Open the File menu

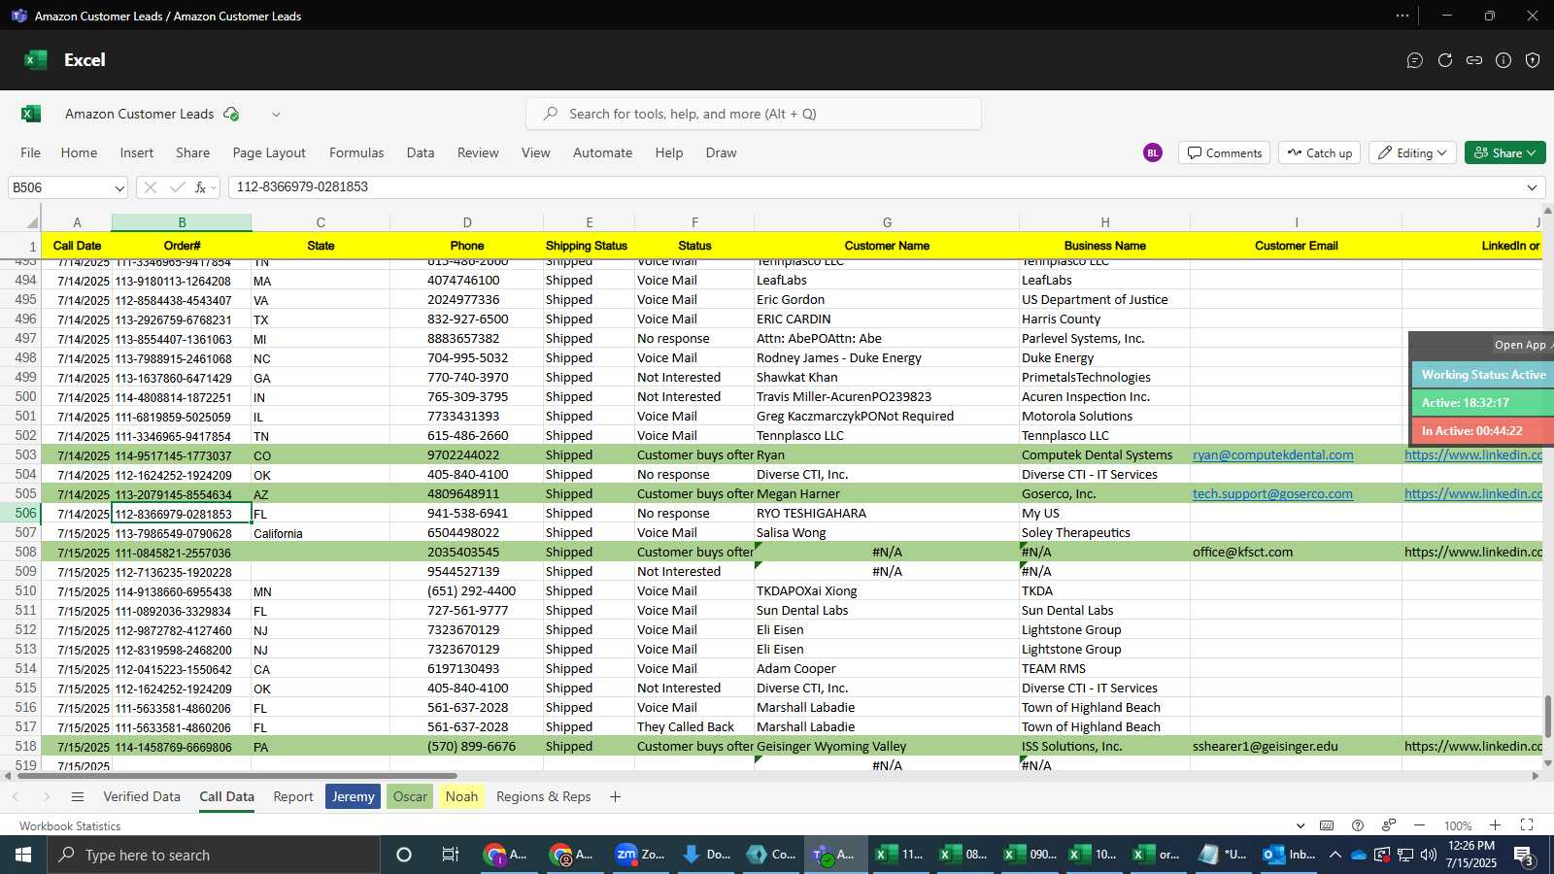click(31, 152)
